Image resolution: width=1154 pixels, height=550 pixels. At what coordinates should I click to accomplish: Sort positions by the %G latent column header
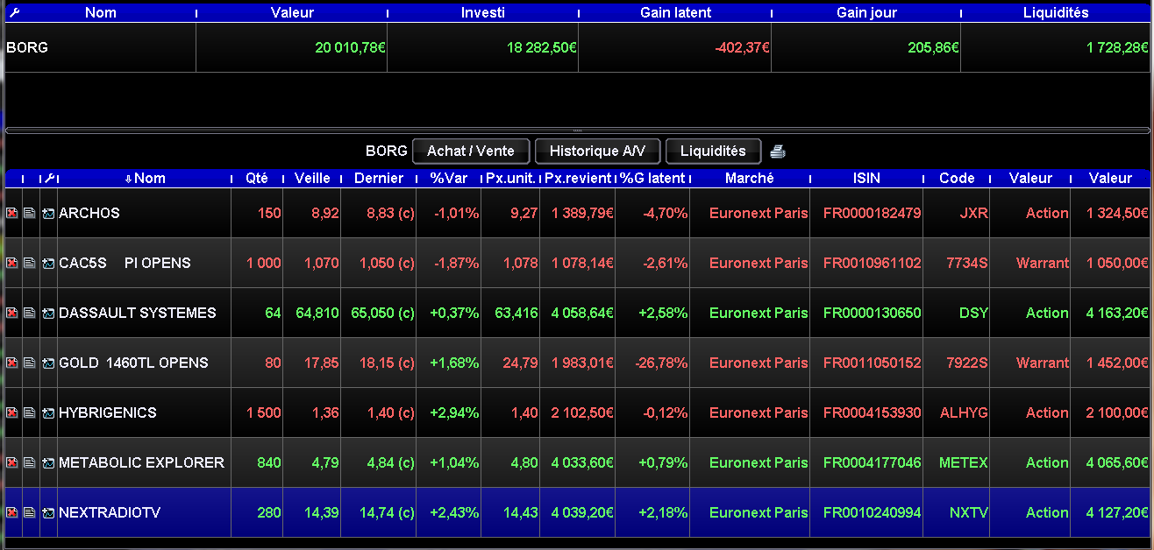click(652, 178)
